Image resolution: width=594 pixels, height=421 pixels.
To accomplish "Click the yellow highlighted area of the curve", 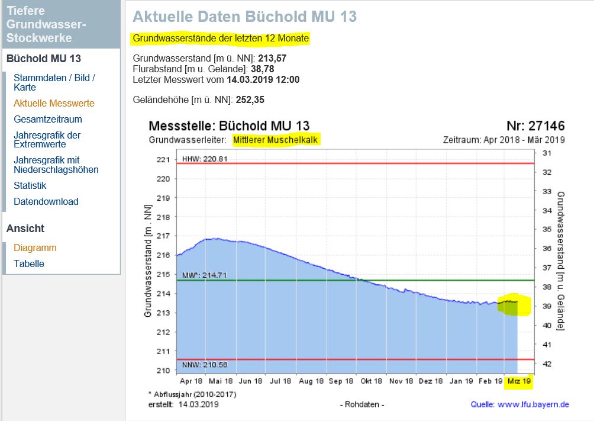I will click(x=509, y=304).
